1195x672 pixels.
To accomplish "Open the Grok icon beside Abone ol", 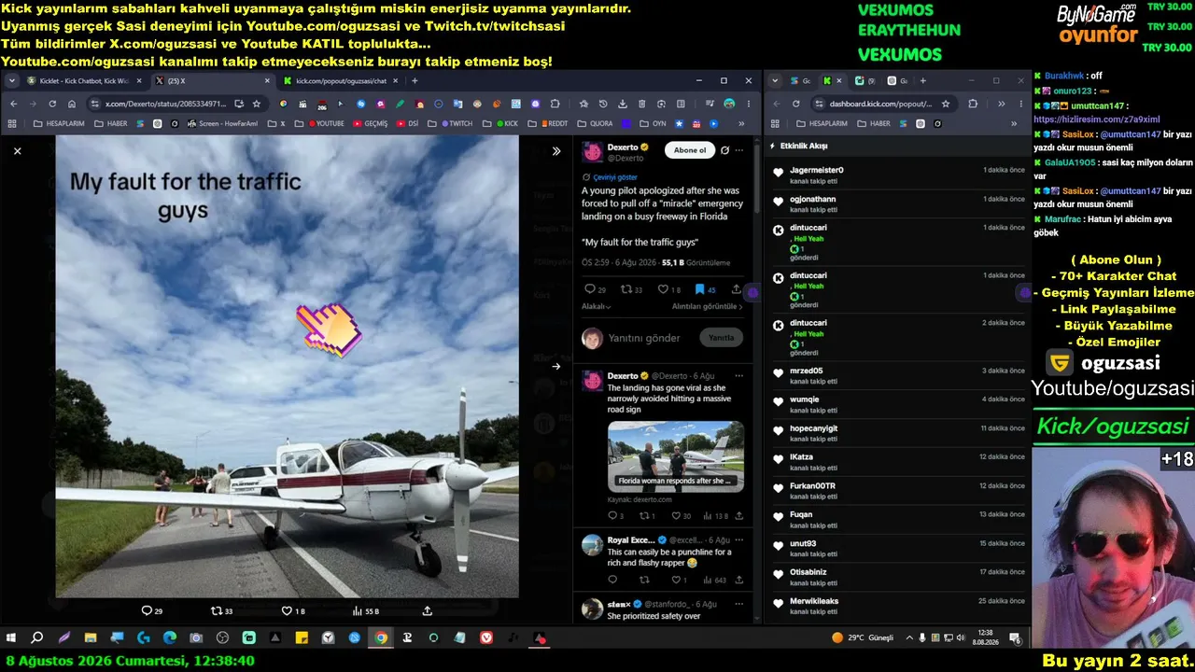I will click(x=725, y=150).
